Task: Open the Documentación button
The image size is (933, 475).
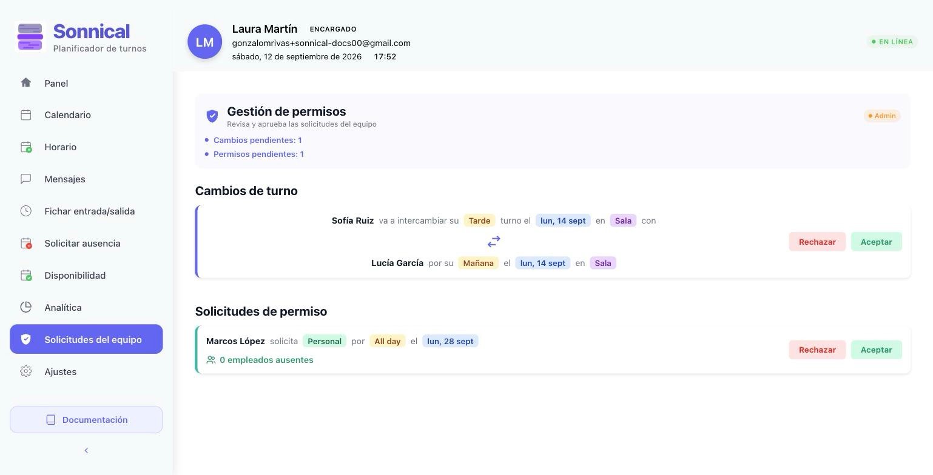Action: point(86,420)
